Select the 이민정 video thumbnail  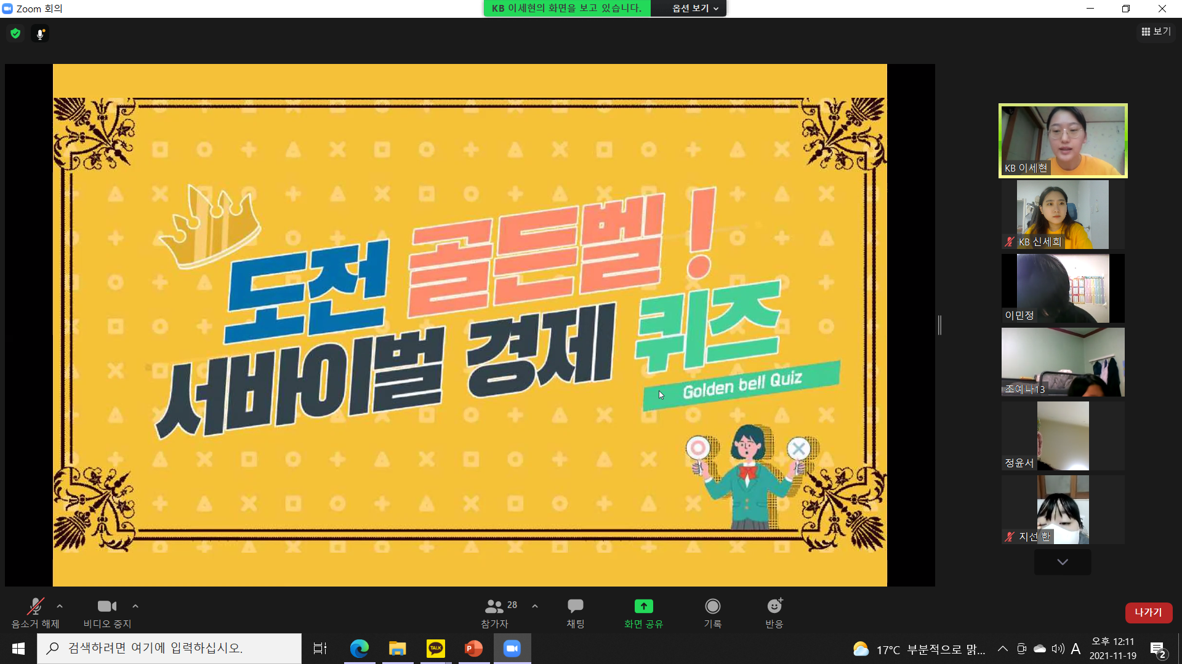tap(1063, 288)
